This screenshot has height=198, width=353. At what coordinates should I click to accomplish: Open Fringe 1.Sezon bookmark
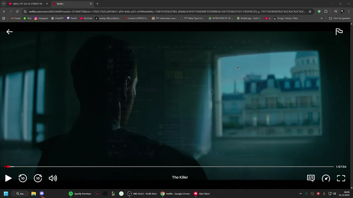[x=286, y=18]
